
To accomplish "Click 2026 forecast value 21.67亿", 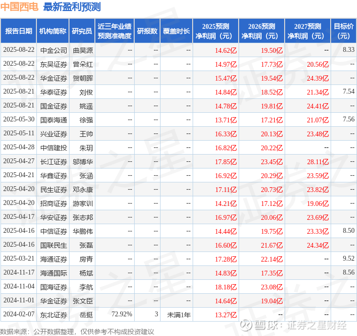I will (272, 245).
